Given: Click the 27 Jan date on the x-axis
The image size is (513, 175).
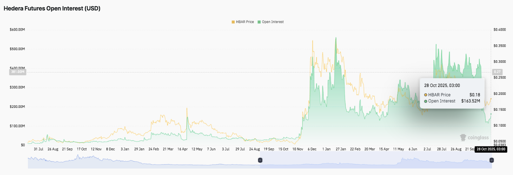Looking at the screenshot, I should 340,149.
